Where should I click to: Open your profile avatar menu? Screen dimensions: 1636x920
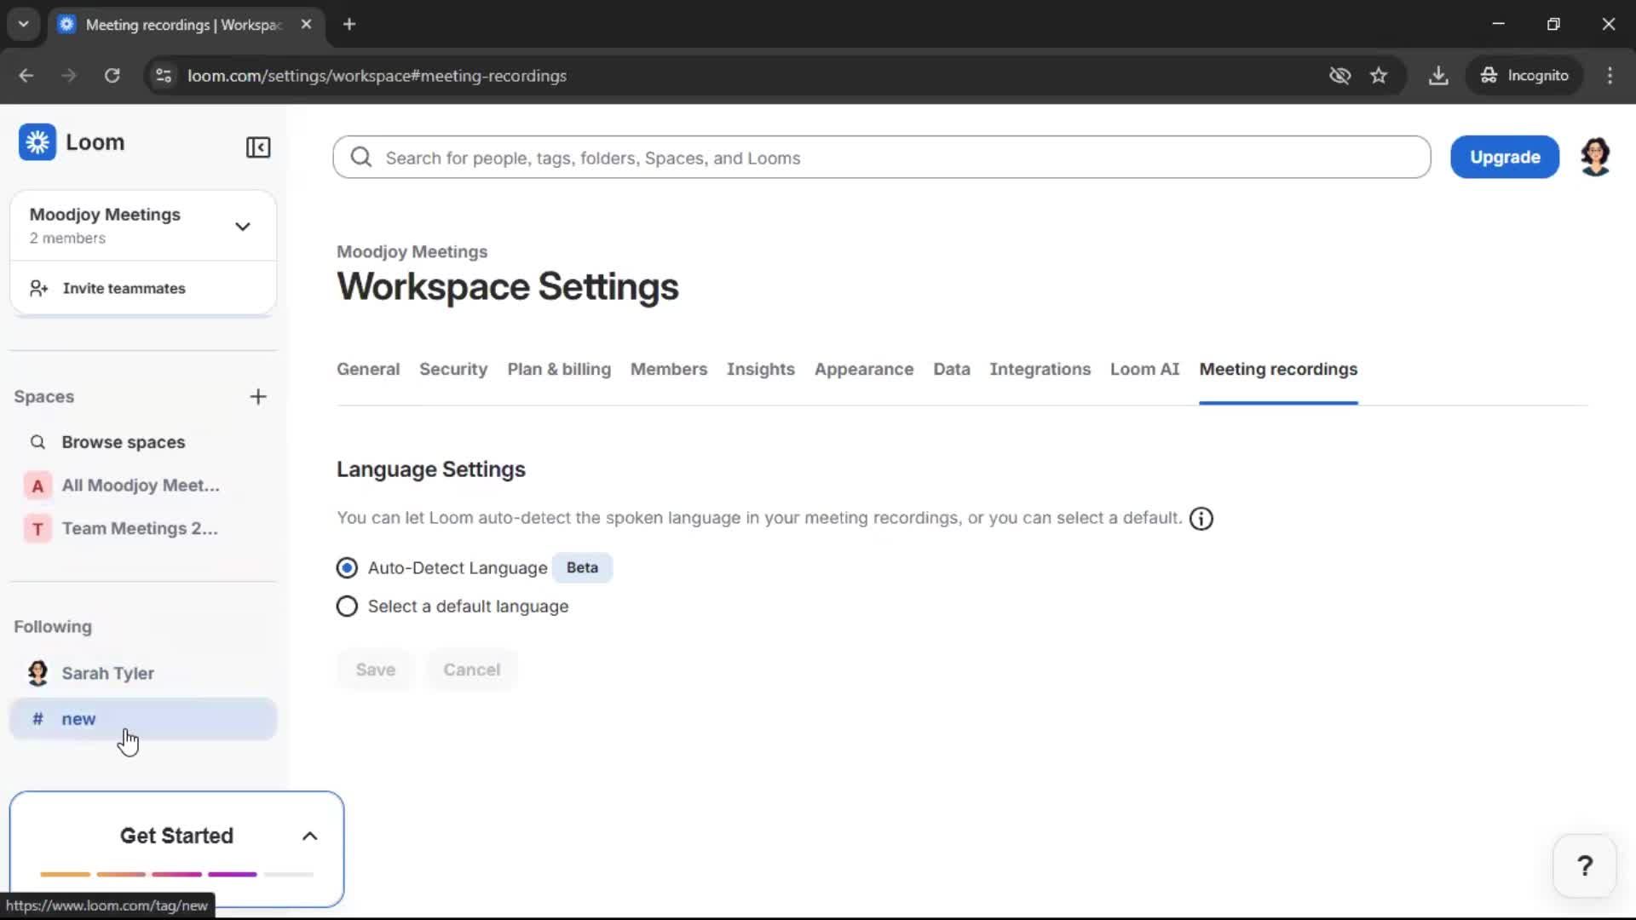tap(1596, 156)
